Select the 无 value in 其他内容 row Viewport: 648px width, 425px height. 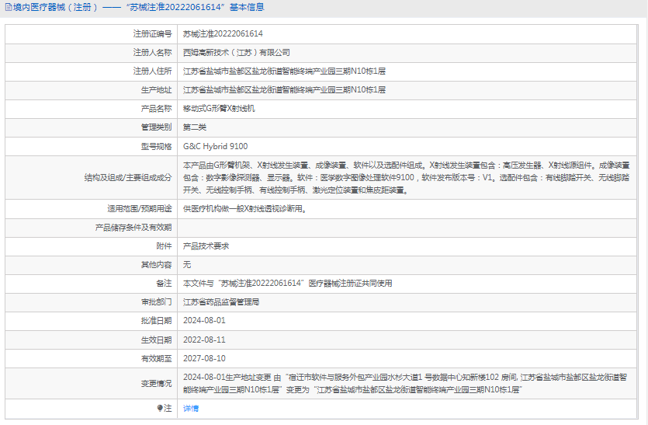187,265
